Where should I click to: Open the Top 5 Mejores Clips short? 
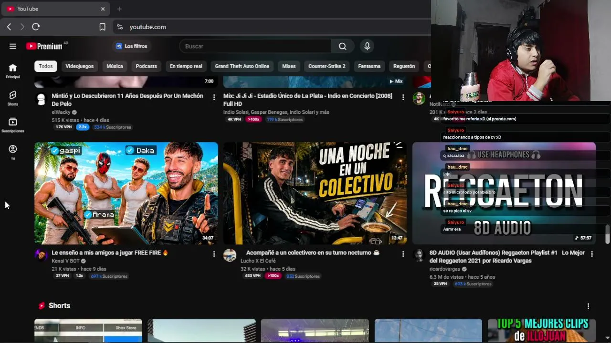542,331
